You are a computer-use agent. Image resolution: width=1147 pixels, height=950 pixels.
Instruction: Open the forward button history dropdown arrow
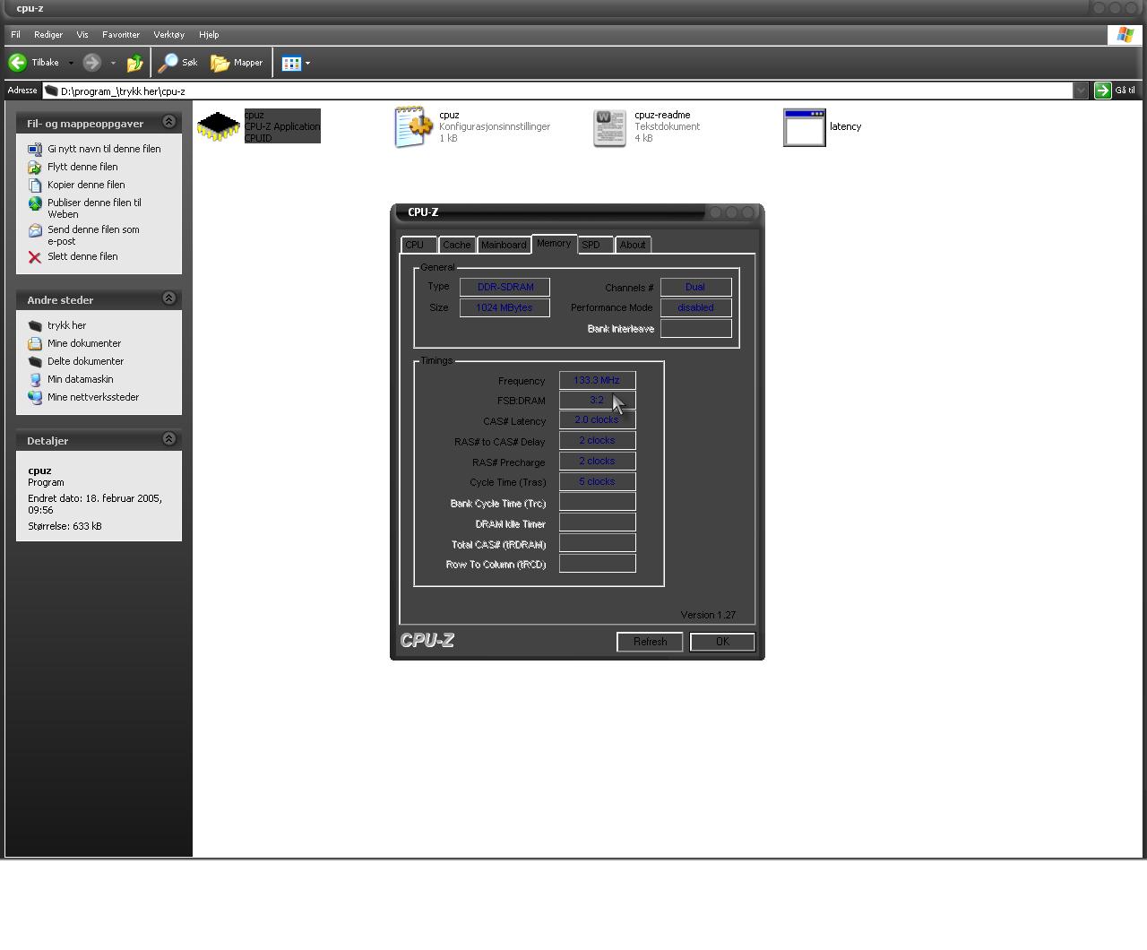pyautogui.click(x=113, y=63)
